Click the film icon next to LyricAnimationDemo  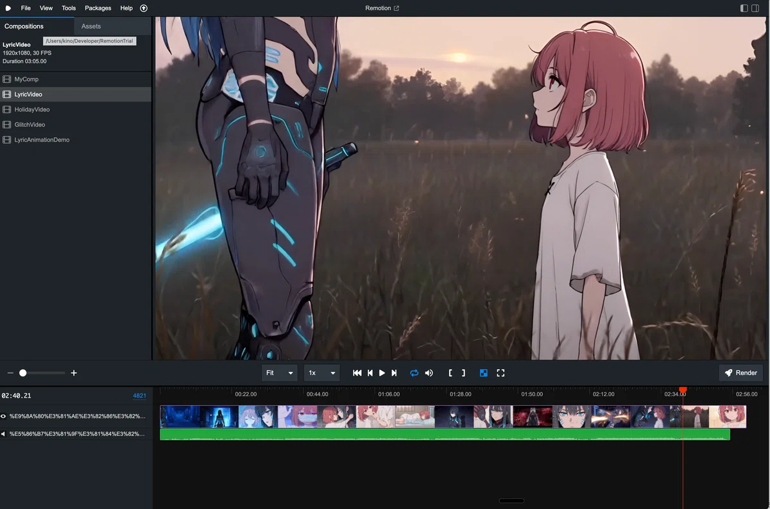coord(7,140)
